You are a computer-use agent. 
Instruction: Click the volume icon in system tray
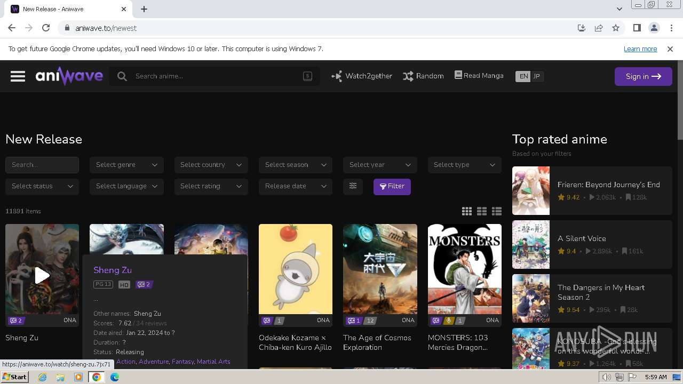tap(606, 377)
